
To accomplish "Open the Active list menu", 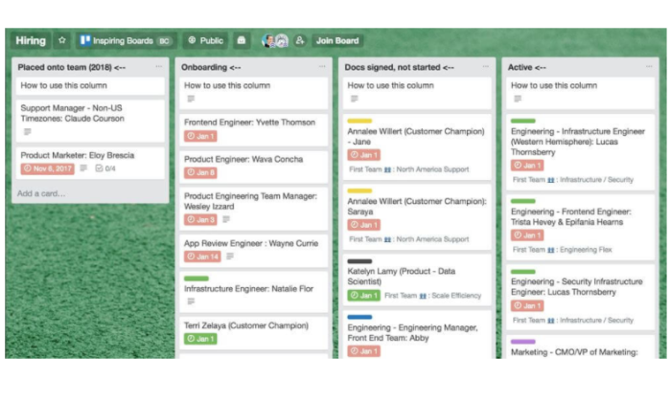I will pyautogui.click(x=649, y=67).
